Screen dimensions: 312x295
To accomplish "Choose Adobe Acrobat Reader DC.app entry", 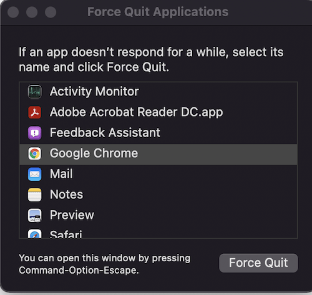I will click(x=158, y=112).
